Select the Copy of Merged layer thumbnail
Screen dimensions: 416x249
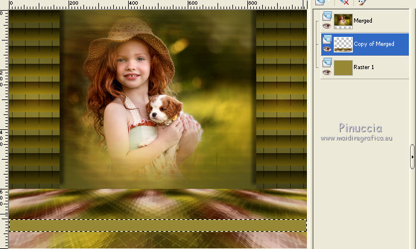(343, 45)
